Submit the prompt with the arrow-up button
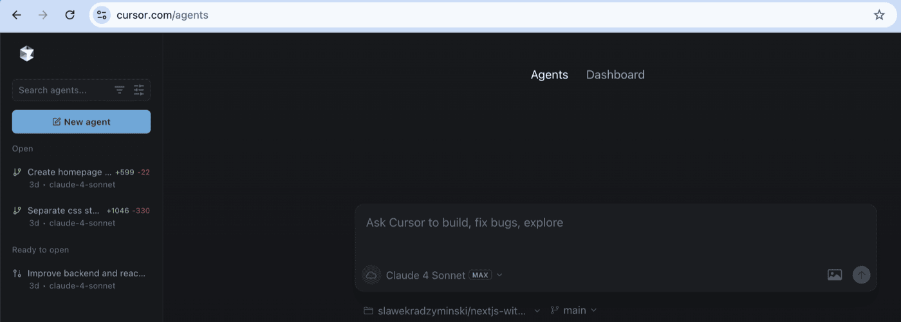901x322 pixels. [x=861, y=275]
